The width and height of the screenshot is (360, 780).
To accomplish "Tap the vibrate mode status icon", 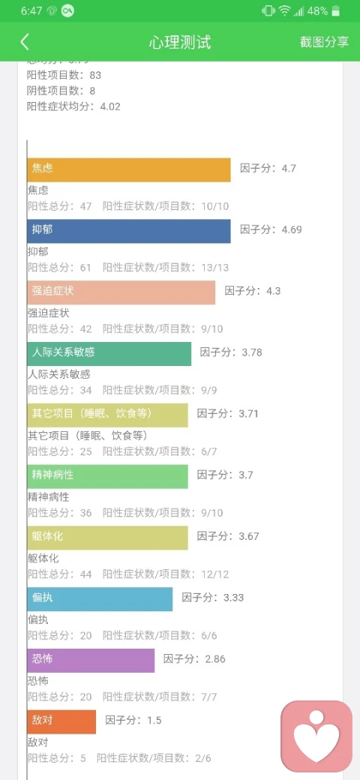I will point(268,11).
